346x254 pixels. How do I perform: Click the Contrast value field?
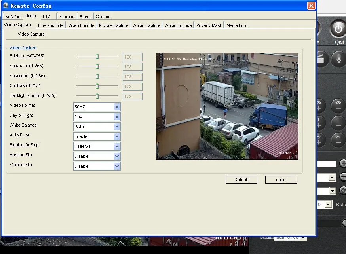[132, 87]
